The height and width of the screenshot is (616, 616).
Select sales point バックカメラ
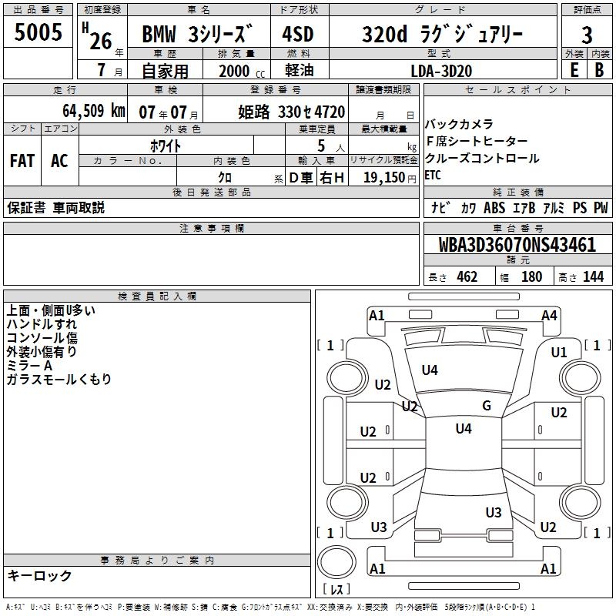coord(459,124)
